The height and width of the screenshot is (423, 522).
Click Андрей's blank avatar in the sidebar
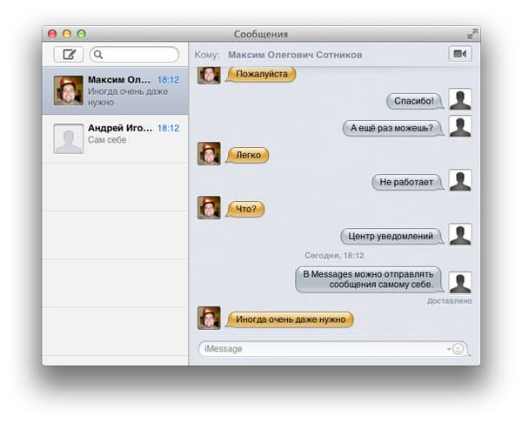coord(69,139)
